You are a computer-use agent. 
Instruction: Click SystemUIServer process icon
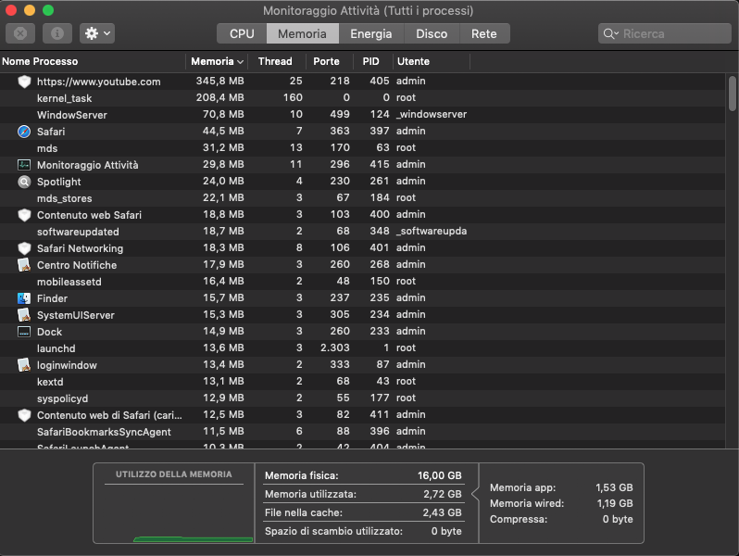tap(24, 315)
